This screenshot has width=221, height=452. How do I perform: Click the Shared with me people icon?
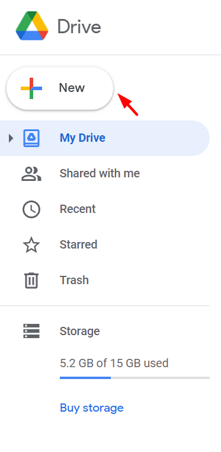(31, 174)
